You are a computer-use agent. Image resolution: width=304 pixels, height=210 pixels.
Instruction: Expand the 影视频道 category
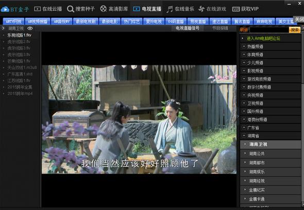click(271, 71)
